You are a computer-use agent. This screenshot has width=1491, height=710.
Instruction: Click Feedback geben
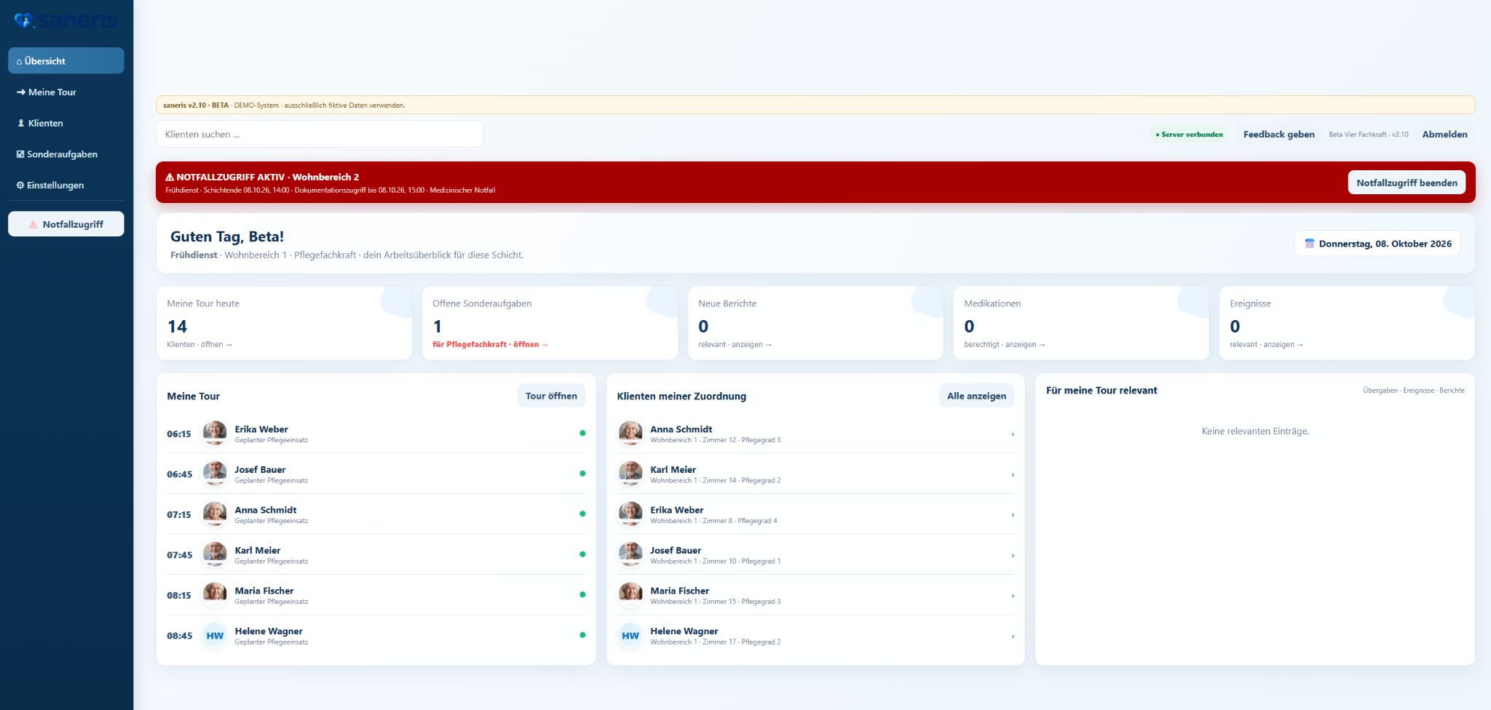point(1278,135)
